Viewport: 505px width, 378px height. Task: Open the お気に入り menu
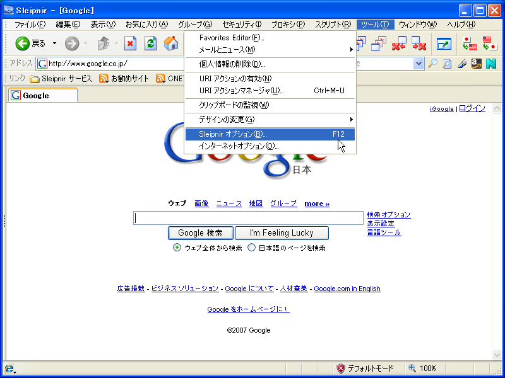(147, 25)
